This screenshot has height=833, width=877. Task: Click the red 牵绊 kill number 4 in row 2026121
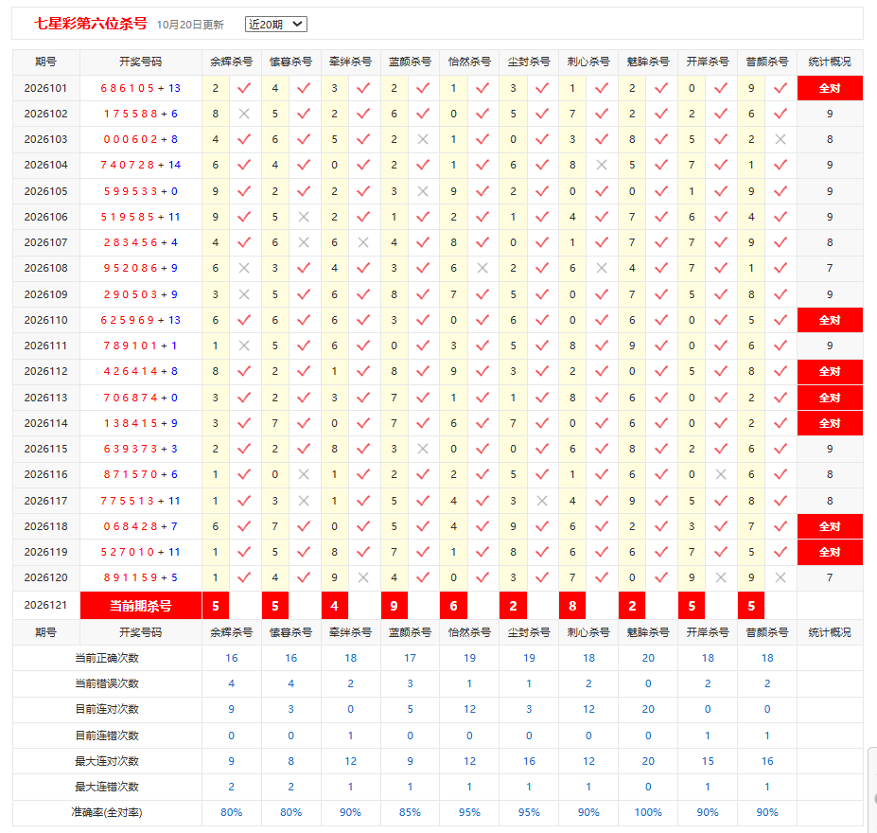pos(335,605)
